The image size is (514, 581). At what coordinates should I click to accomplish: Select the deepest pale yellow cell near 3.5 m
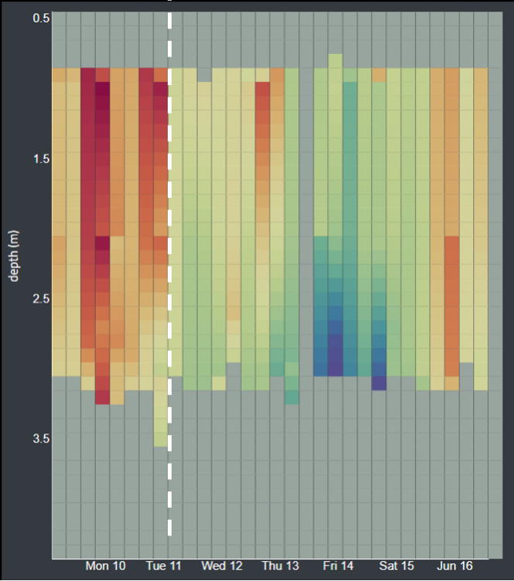point(160,440)
